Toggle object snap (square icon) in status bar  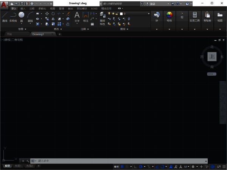pyautogui.click(x=162, y=167)
